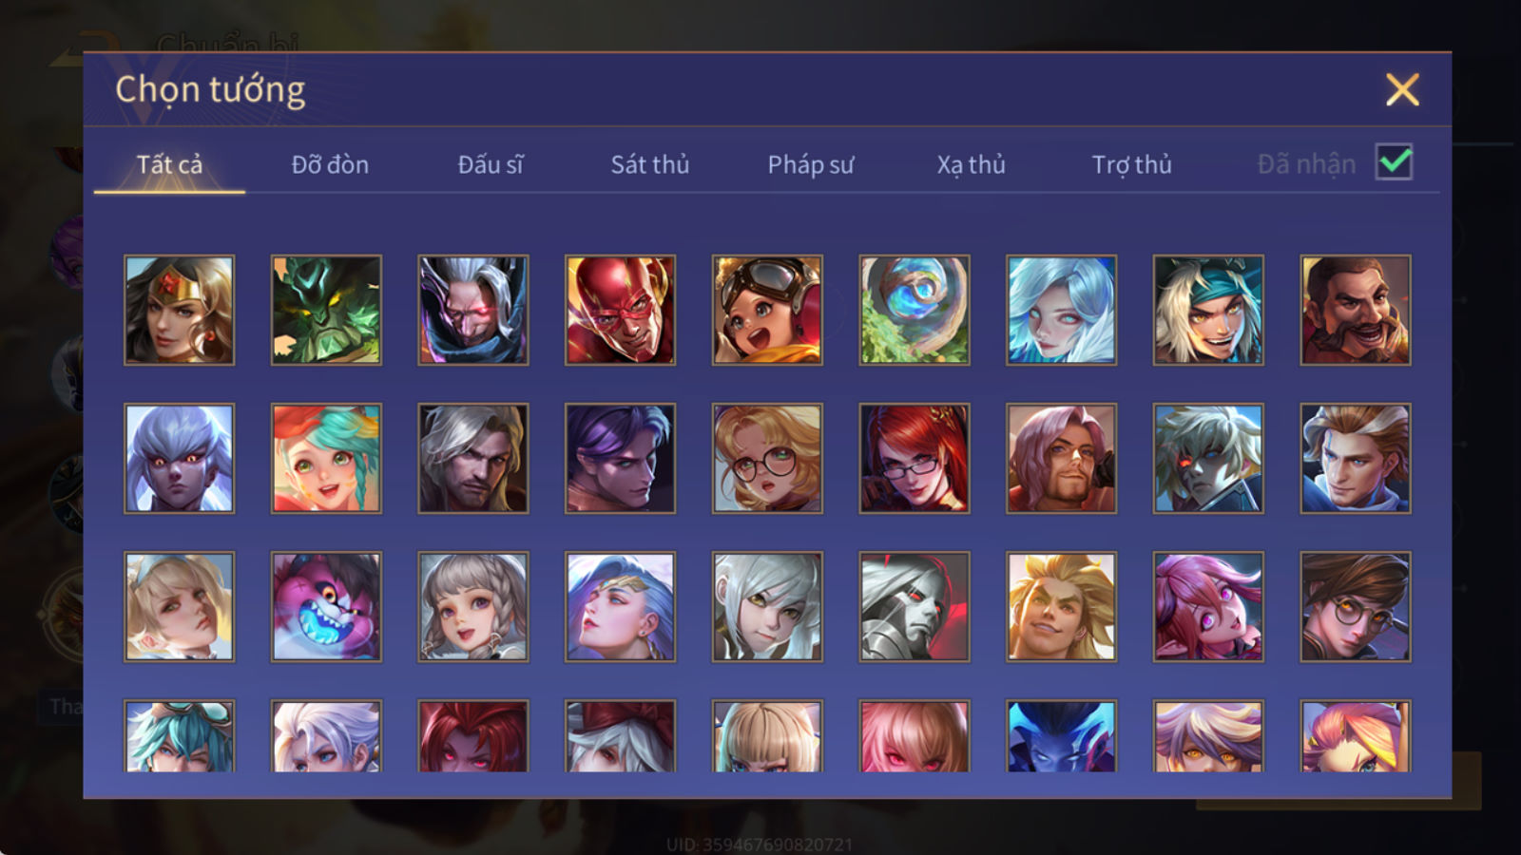The image size is (1521, 855).
Task: Select the blue-haired pale woman hero
Action: coord(1061,310)
